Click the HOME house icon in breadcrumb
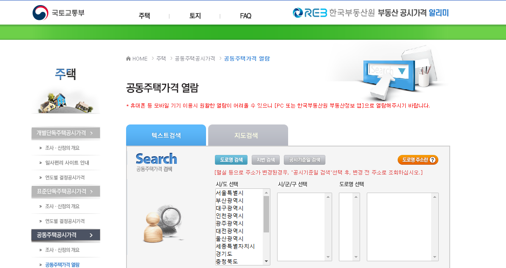The height and width of the screenshot is (268, 506). tap(128, 58)
